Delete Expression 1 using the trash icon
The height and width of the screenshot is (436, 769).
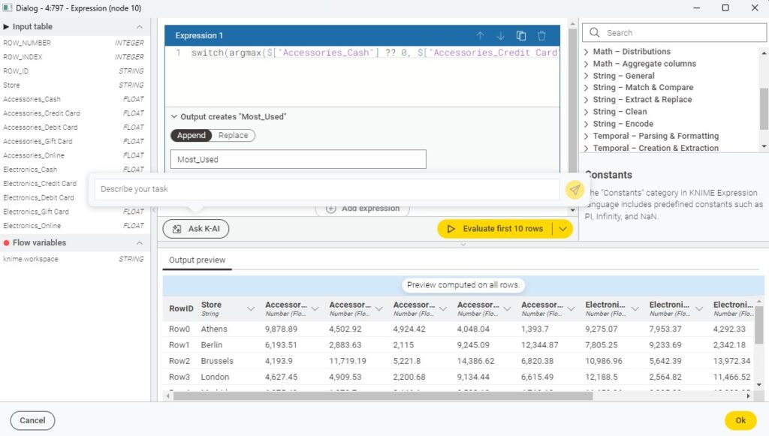[x=541, y=36]
